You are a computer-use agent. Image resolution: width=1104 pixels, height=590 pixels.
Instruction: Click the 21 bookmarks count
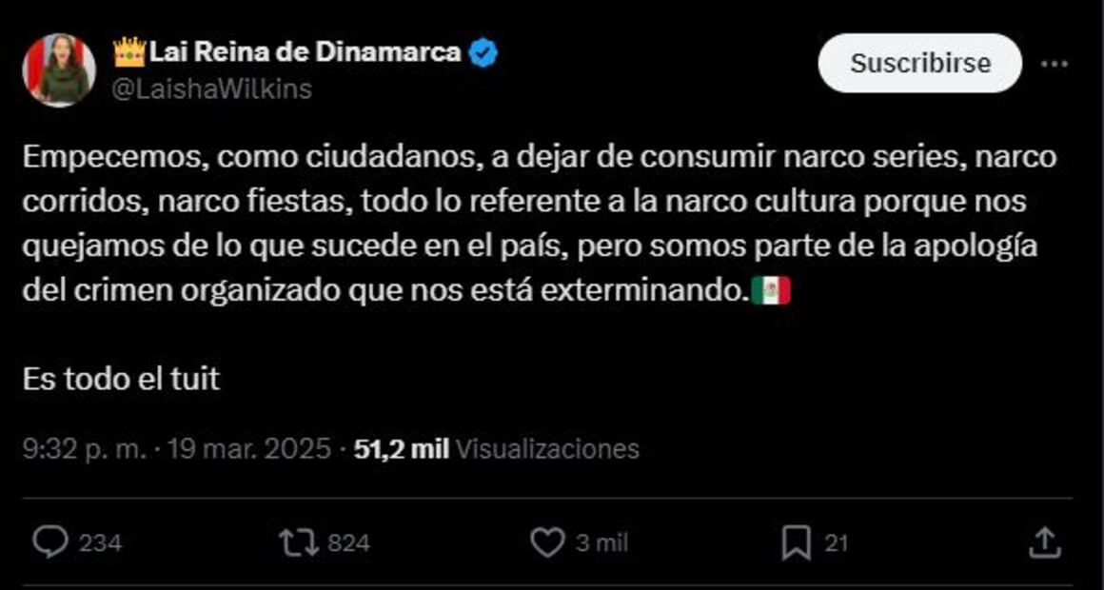click(836, 543)
